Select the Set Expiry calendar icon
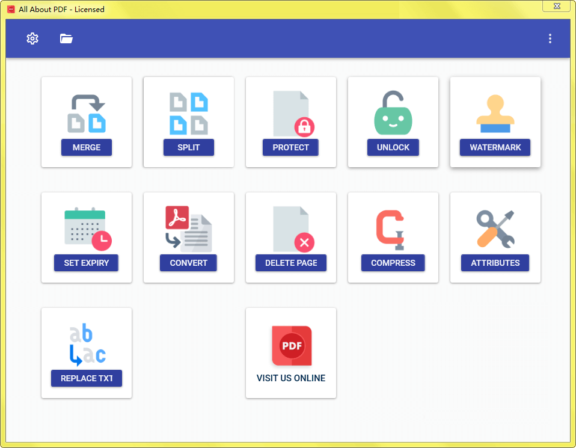 tap(87, 229)
